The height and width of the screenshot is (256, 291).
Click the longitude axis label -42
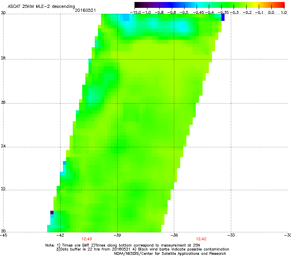pyautogui.click(x=60, y=235)
